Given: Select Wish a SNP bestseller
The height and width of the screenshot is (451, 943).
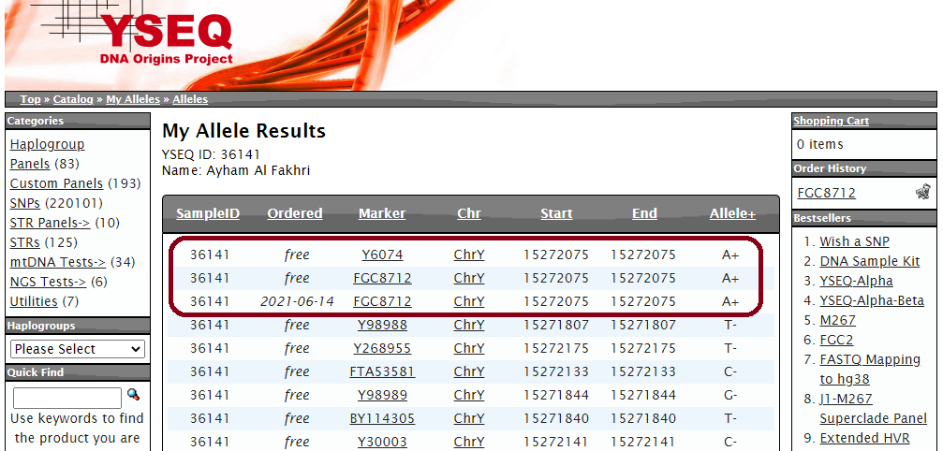Looking at the screenshot, I should point(854,241).
